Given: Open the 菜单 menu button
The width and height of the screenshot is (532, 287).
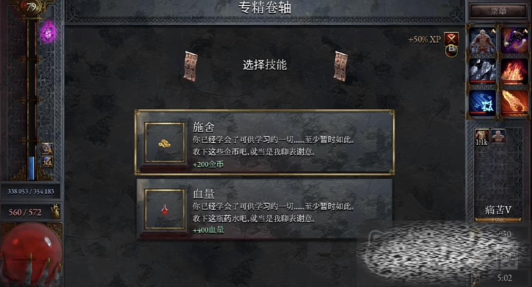Looking at the screenshot, I should pos(498,11).
